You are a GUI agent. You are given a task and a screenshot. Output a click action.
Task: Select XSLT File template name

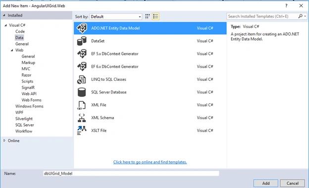[x=99, y=131]
